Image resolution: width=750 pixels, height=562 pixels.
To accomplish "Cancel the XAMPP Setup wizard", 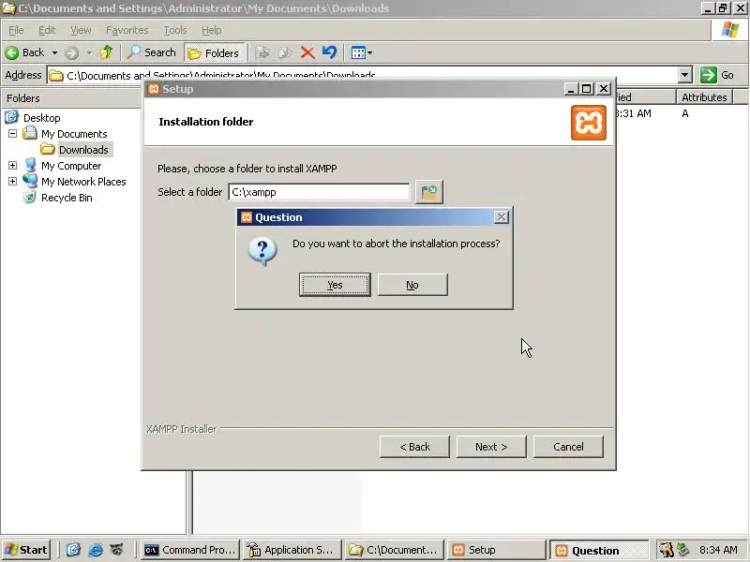I will [x=568, y=447].
